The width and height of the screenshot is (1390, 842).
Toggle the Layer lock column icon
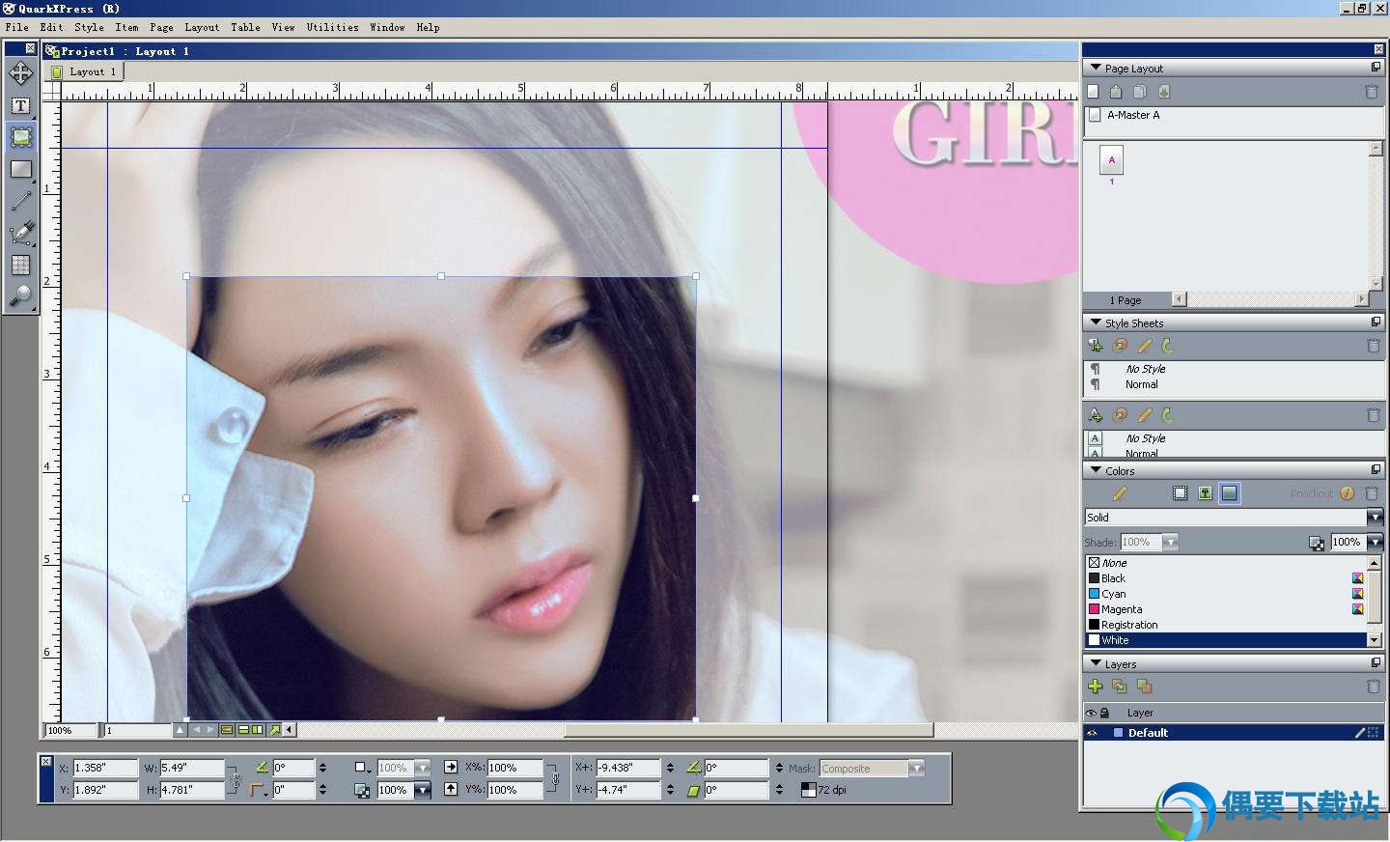[x=1104, y=713]
